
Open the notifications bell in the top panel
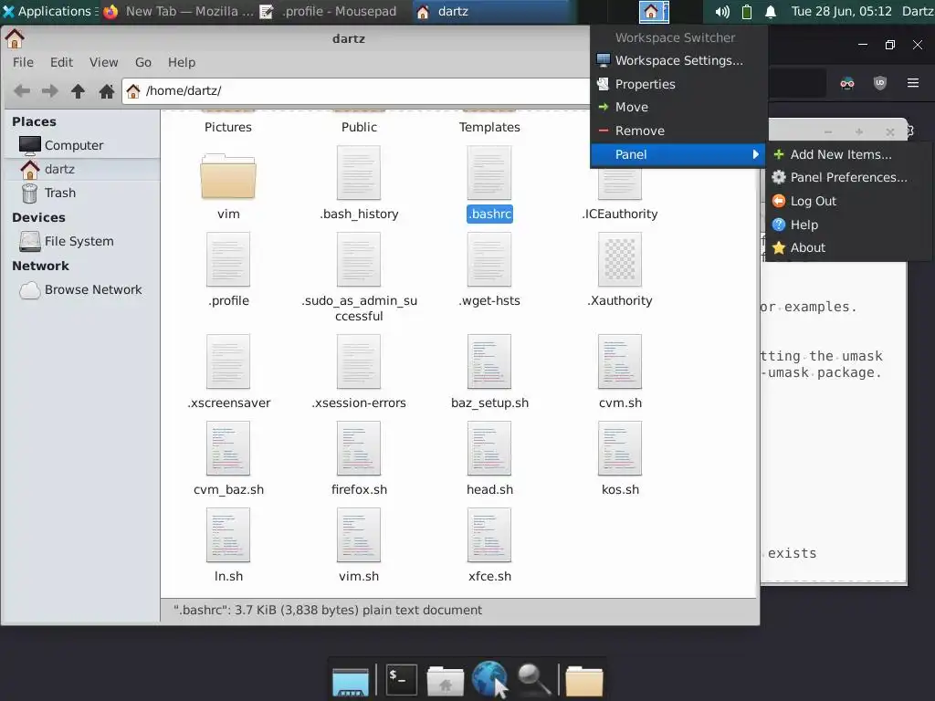[x=771, y=11]
